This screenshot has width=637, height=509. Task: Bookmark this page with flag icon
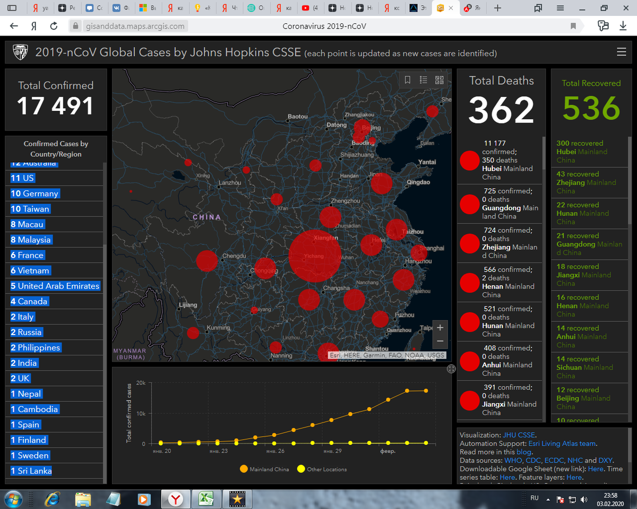coord(573,26)
